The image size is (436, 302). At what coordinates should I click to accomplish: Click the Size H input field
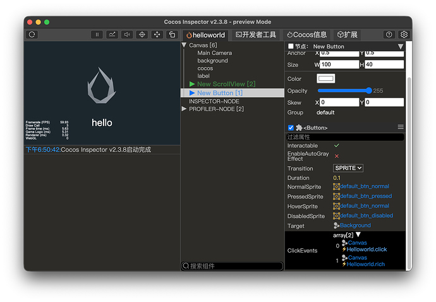pos(384,64)
